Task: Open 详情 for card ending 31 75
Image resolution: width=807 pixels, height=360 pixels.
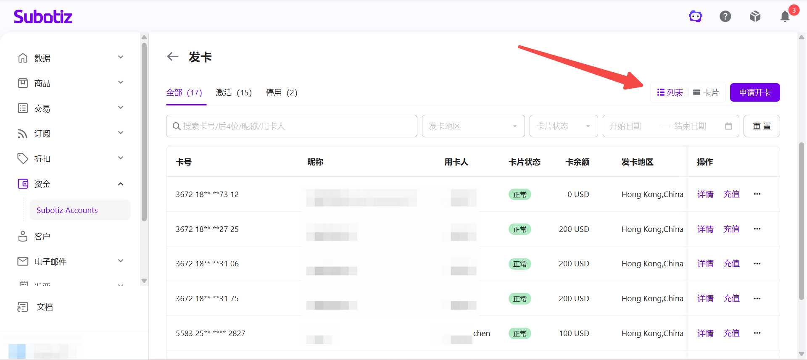Action: point(705,298)
